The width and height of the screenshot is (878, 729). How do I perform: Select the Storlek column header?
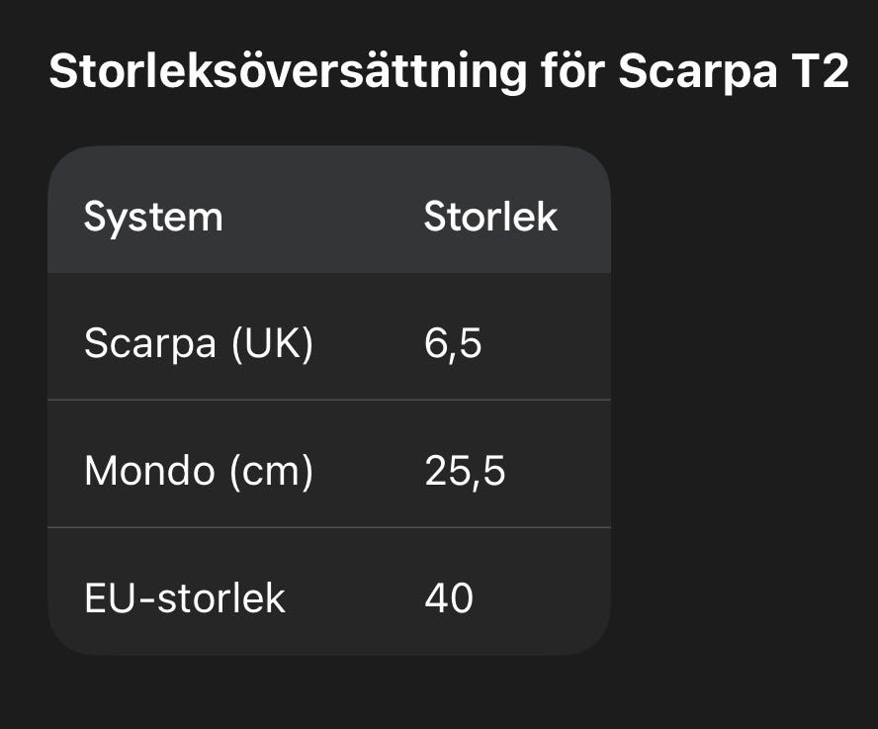[490, 217]
